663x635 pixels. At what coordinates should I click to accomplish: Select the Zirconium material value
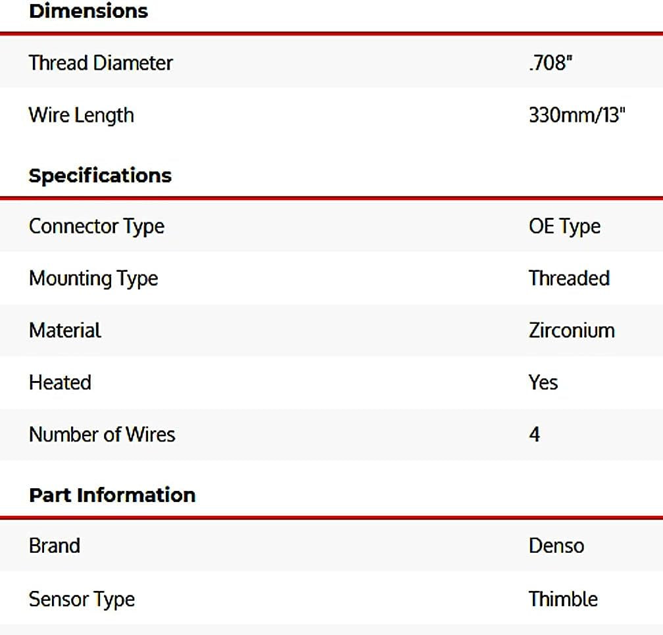click(x=572, y=330)
